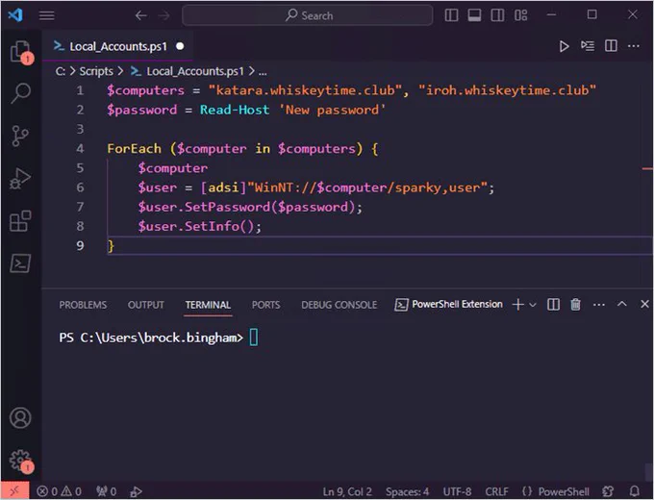Toggle primary side bar layout icon
This screenshot has height=500, width=654.
[451, 15]
